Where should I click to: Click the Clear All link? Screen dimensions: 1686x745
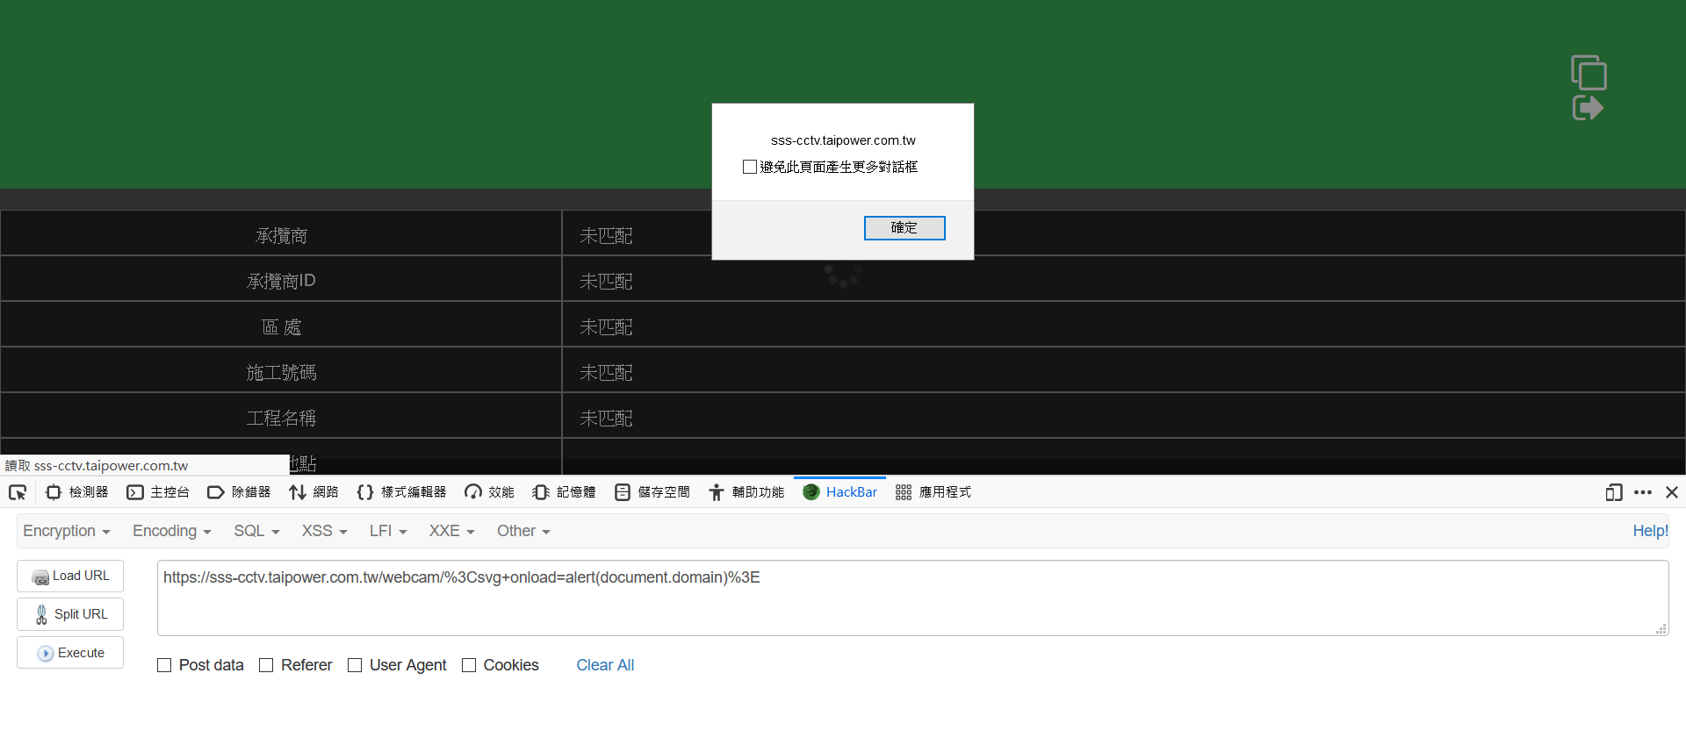click(x=605, y=665)
